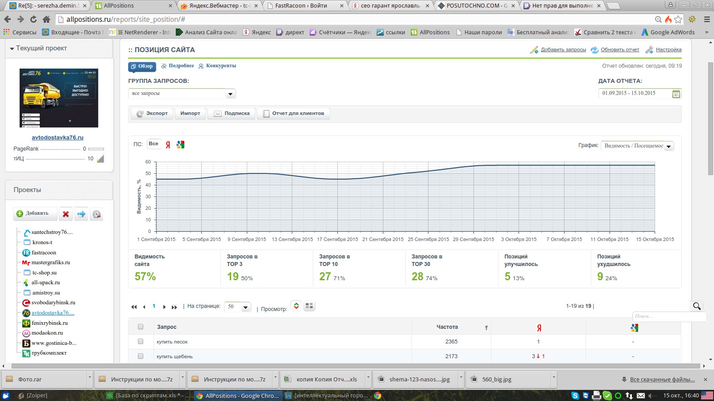Click the sort arrow in Частота column

[486, 327]
